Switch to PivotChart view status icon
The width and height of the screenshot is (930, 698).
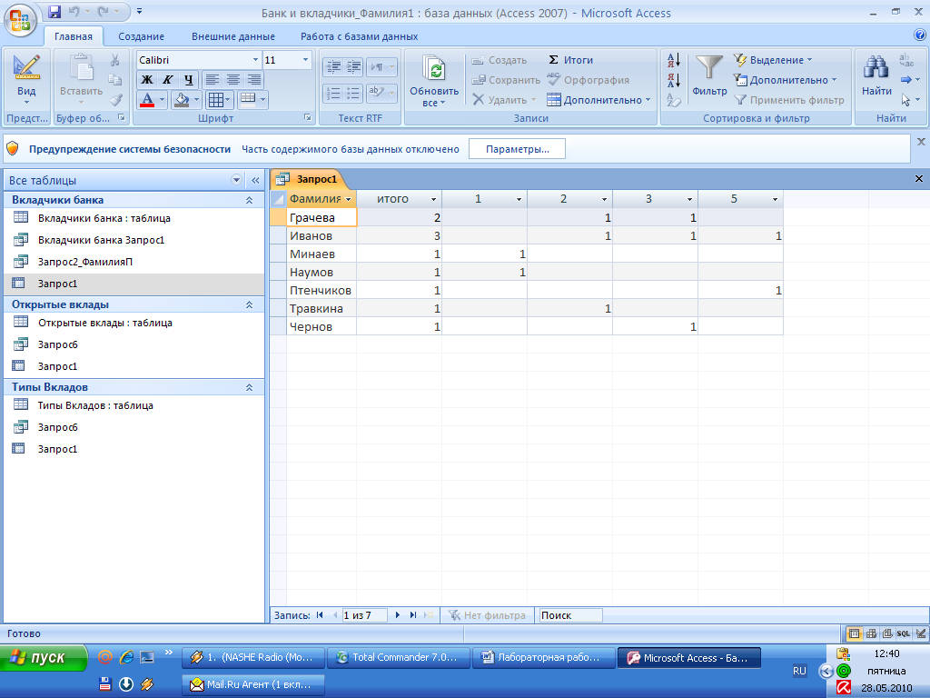point(887,633)
